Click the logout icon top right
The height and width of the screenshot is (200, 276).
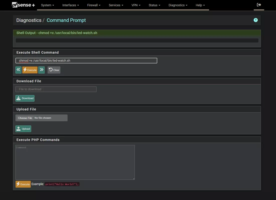[x=258, y=5]
